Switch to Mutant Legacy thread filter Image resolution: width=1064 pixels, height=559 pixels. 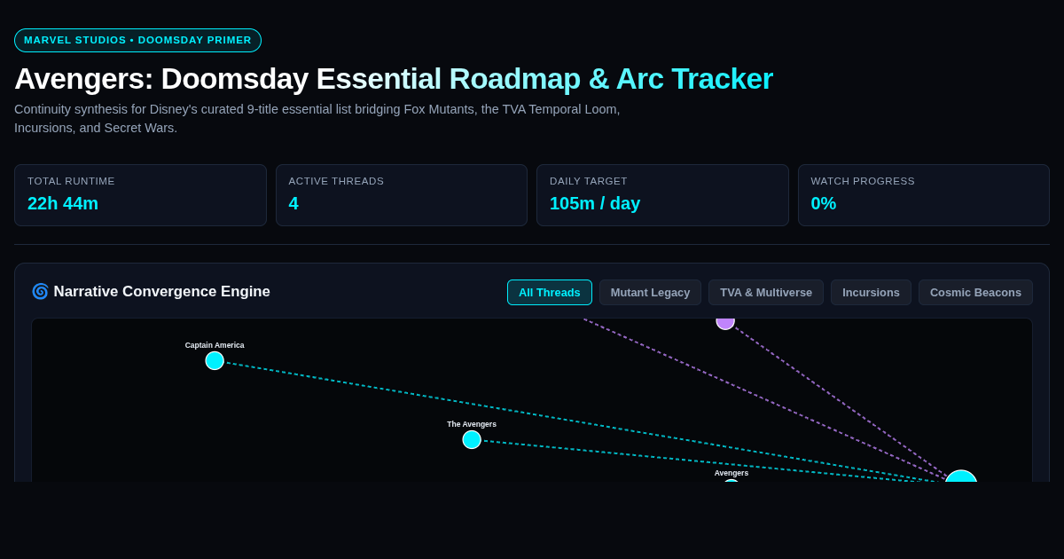click(x=650, y=292)
